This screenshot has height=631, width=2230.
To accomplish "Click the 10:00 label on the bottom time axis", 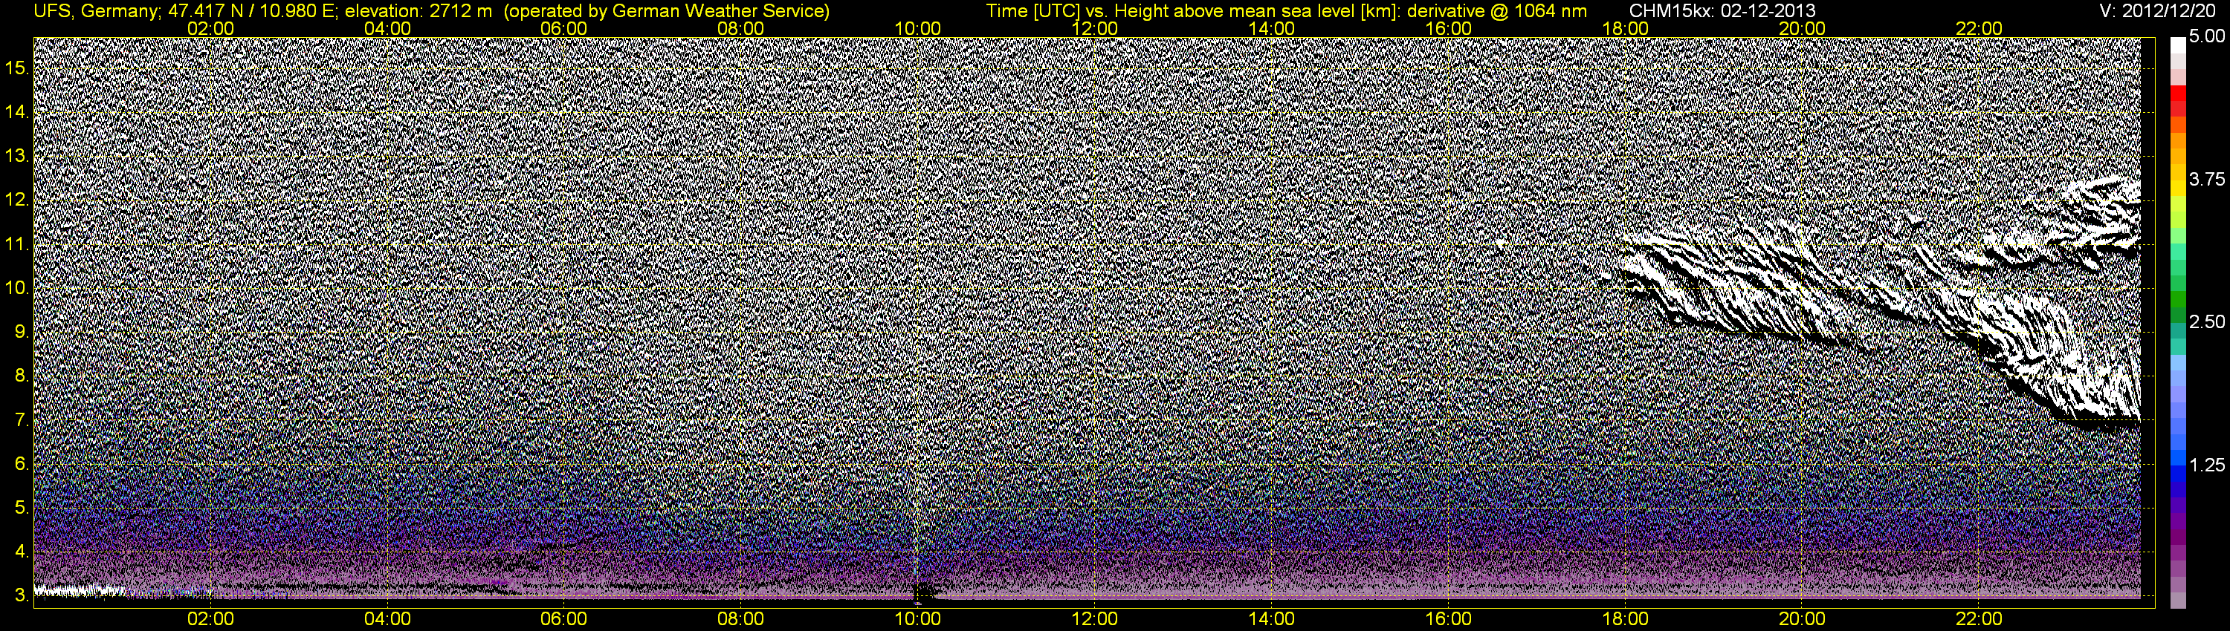I will point(917,619).
